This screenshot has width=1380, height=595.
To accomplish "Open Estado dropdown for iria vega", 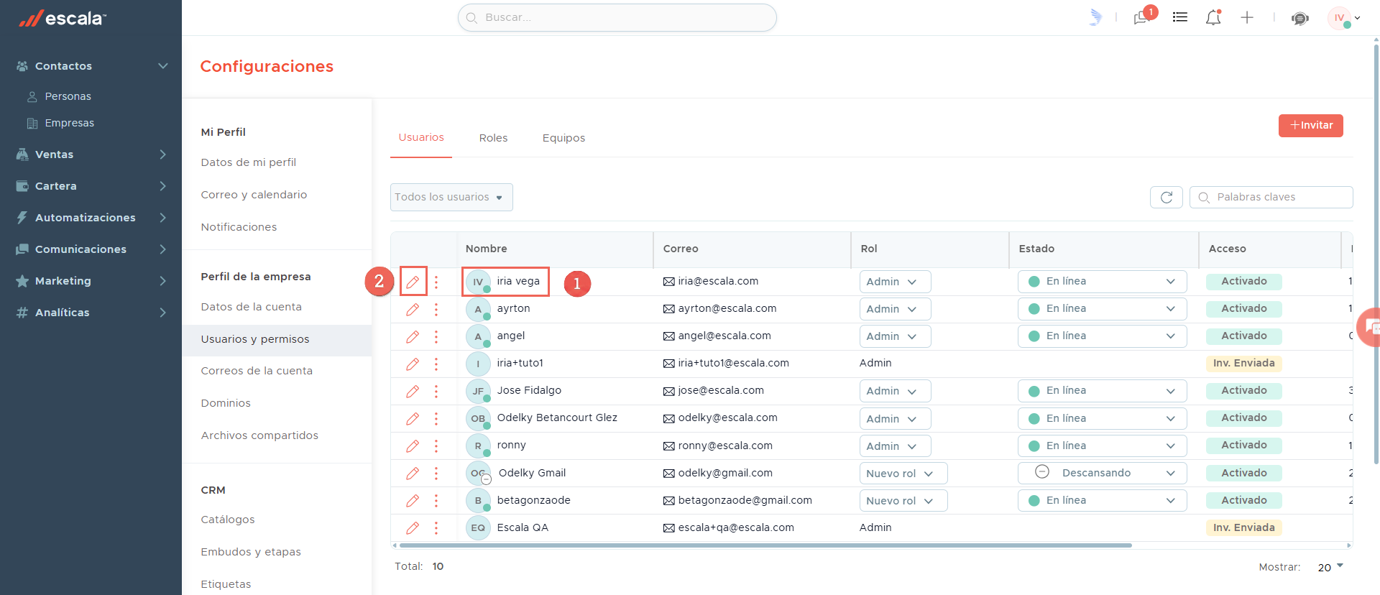I will [x=1102, y=282].
